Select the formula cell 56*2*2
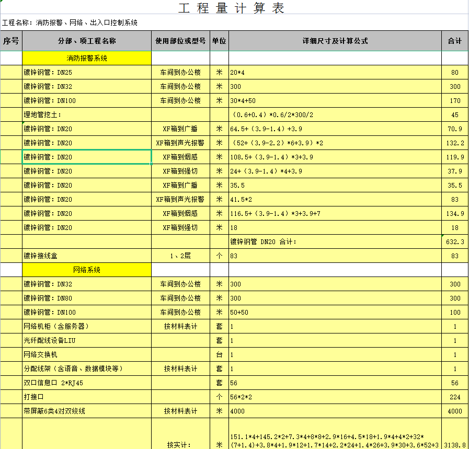Viewport: 469px width, 449px height. pyautogui.click(x=335, y=397)
